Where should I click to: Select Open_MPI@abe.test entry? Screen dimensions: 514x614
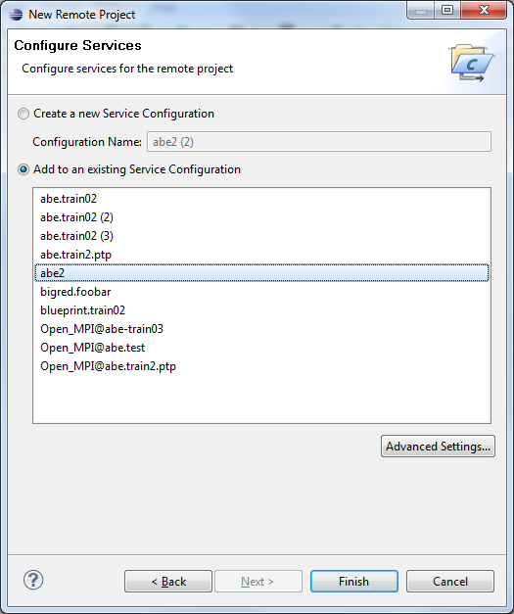(x=261, y=348)
